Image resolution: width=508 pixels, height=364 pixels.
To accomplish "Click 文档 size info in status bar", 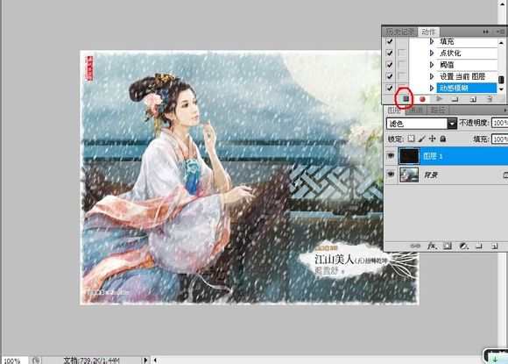I will pos(91,360).
